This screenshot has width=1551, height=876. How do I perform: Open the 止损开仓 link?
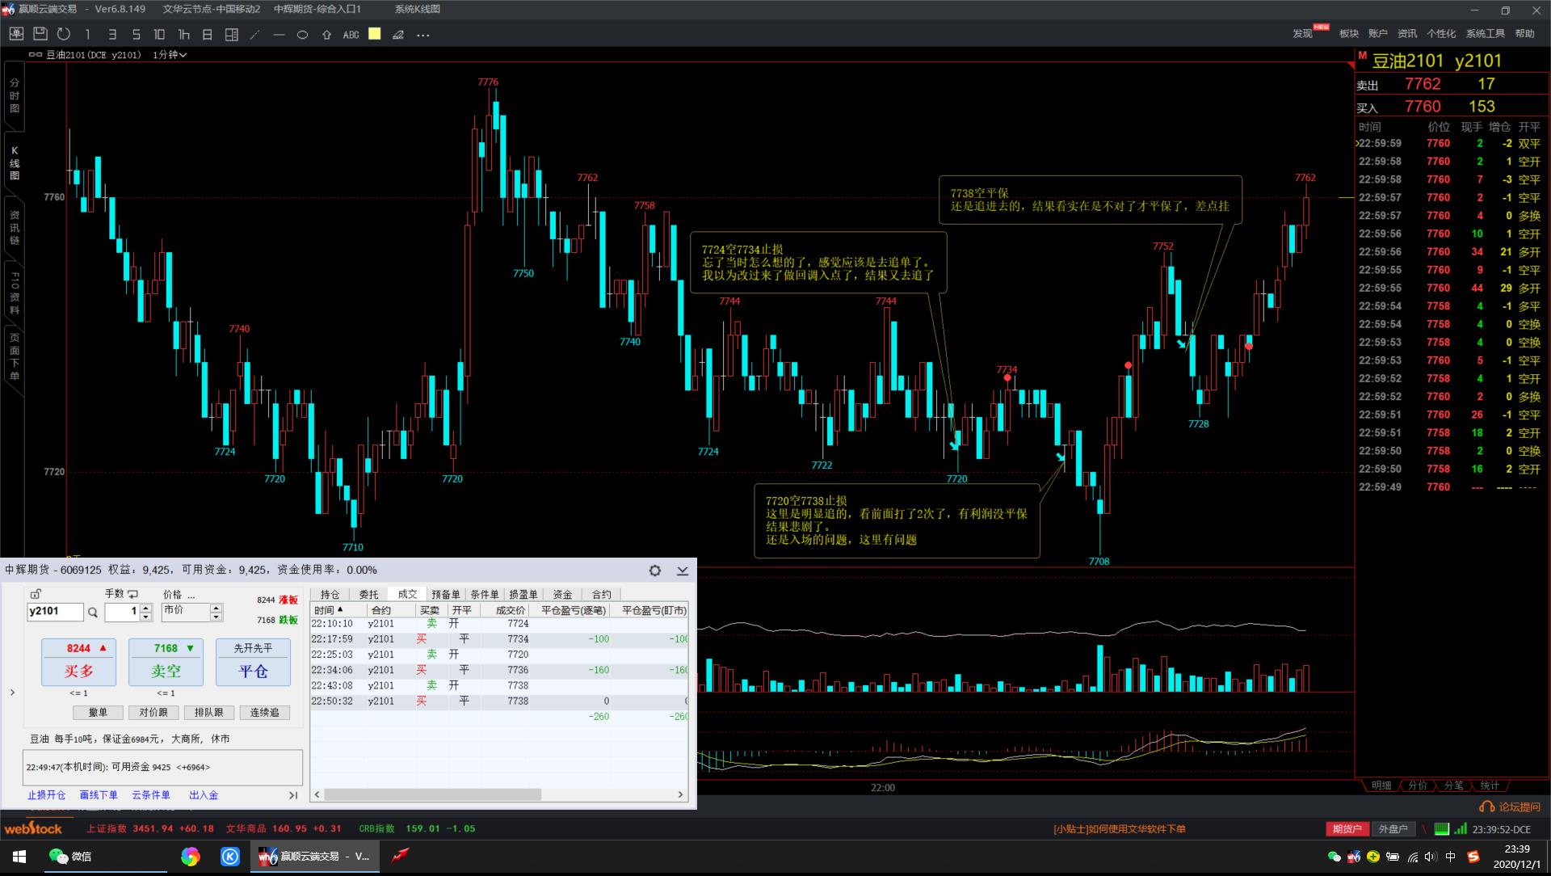click(47, 795)
